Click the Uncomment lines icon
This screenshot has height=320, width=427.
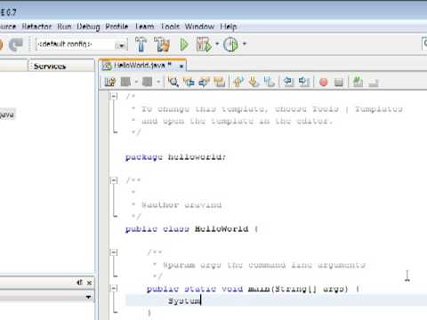pos(374,83)
